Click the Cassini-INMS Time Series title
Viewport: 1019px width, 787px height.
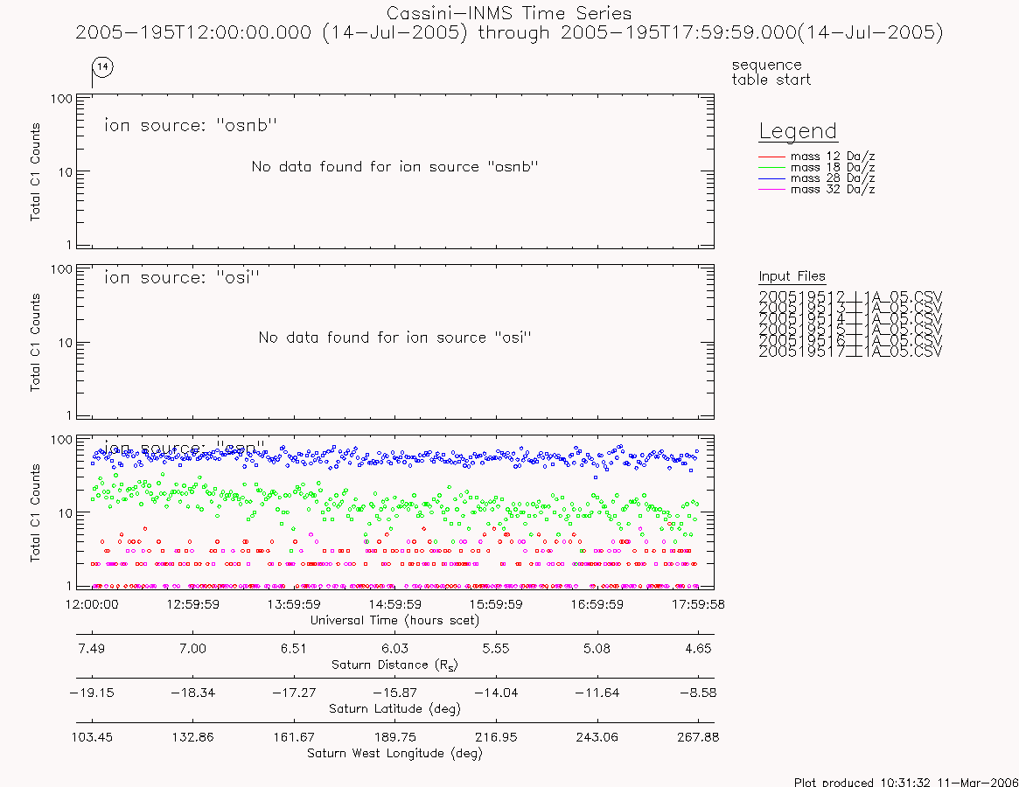click(x=509, y=13)
